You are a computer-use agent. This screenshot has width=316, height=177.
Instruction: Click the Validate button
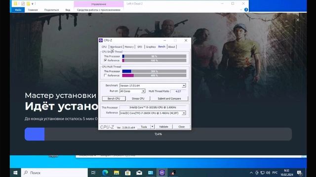point(163,127)
